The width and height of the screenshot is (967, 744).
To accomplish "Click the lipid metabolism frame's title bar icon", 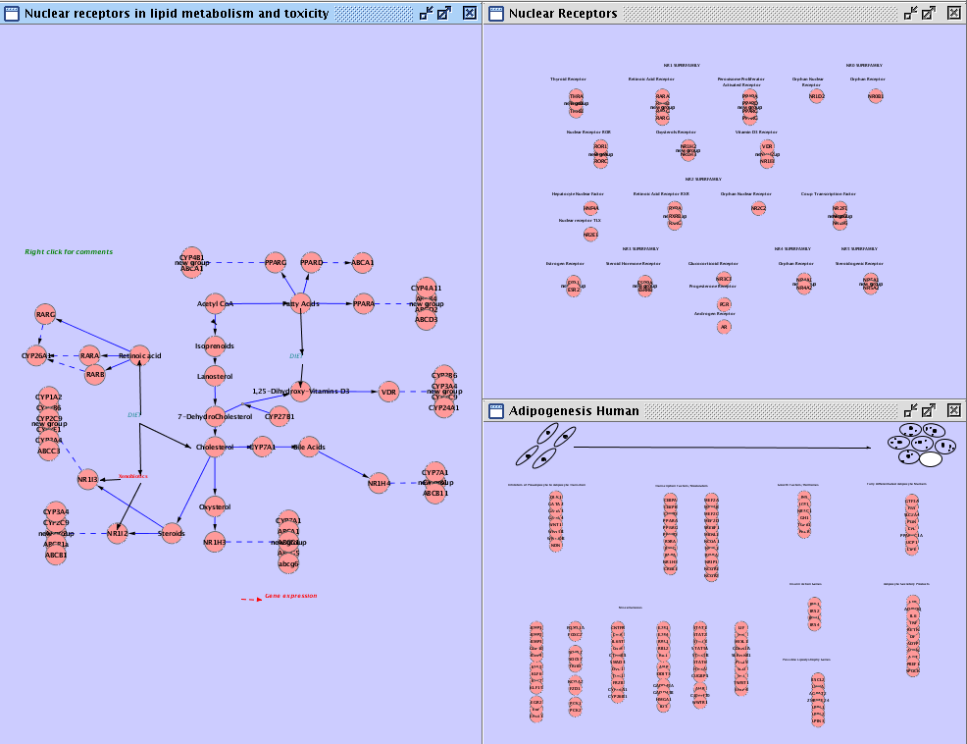I will pyautogui.click(x=12, y=13).
